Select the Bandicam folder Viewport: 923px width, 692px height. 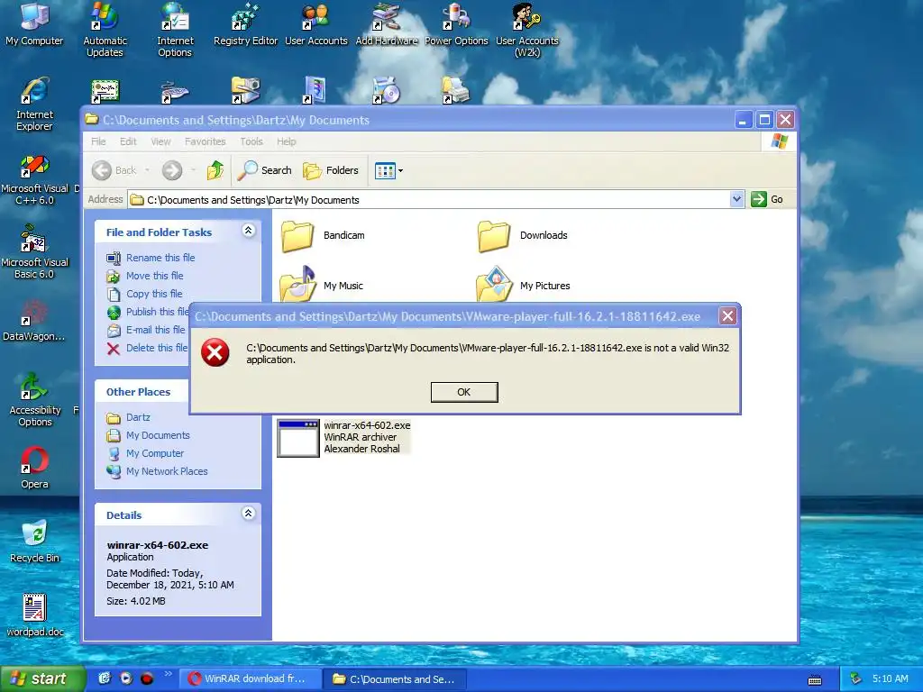(323, 235)
